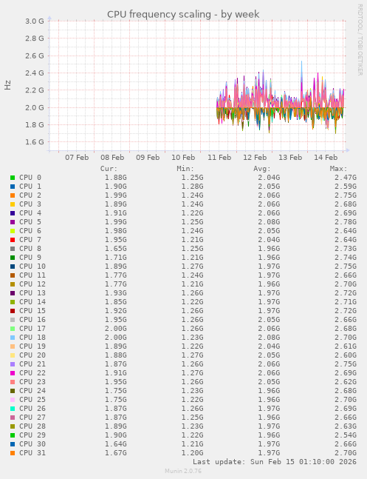This screenshot has width=367, height=479.
Task: Click the 'CPU 10' legend label
Action: click(x=32, y=266)
